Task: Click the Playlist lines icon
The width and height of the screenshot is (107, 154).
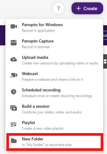Action: (x=14, y=124)
